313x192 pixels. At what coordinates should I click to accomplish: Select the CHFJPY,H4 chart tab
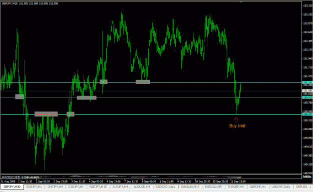(55, 187)
